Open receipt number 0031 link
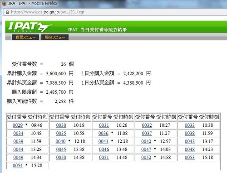This screenshot has height=173, width=227. [x=104, y=125]
